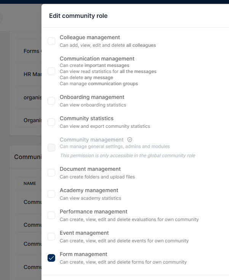Select the HR Mar row behind dialog
The width and height of the screenshot is (229, 280).
pyautogui.click(x=29, y=74)
